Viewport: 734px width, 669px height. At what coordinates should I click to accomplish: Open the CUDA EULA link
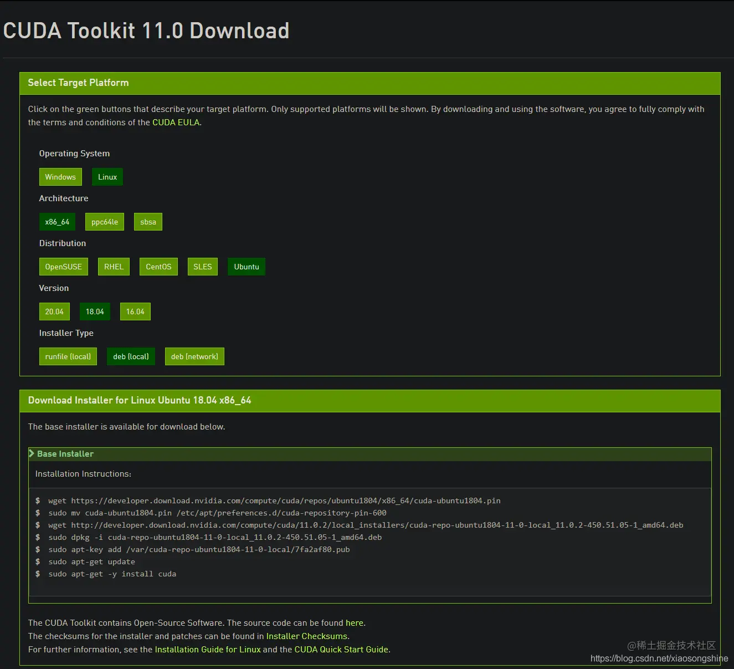pos(176,122)
